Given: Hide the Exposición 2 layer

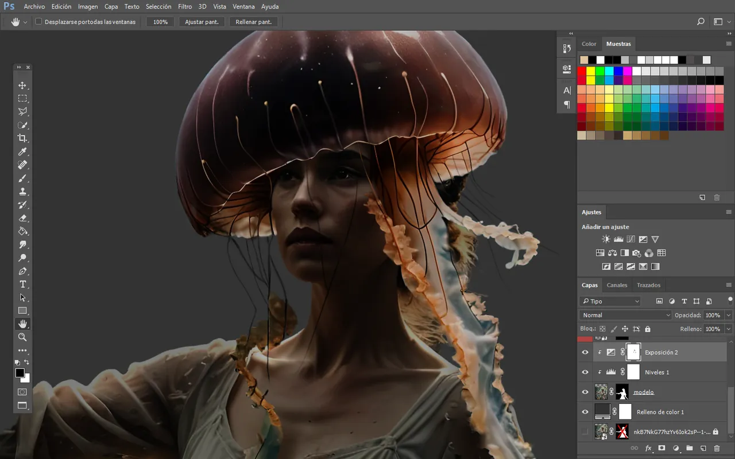Looking at the screenshot, I should coord(585,352).
